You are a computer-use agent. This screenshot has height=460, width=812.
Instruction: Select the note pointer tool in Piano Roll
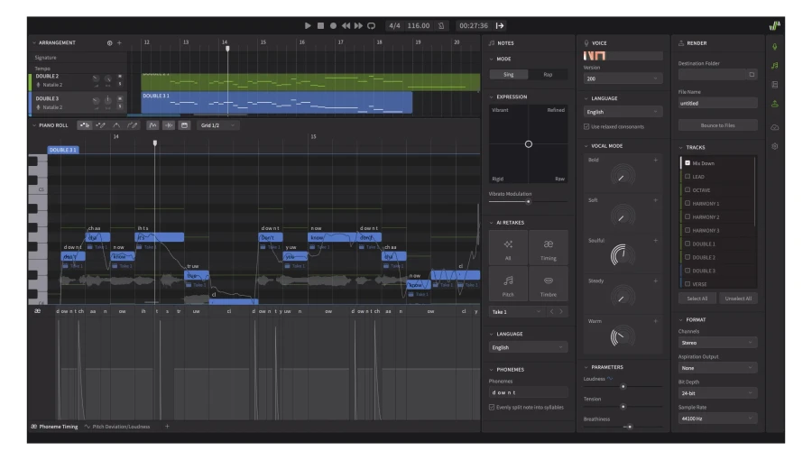[x=84, y=125]
